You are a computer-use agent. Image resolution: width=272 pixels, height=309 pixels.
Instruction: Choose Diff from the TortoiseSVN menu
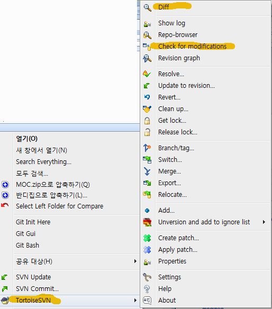(164, 7)
